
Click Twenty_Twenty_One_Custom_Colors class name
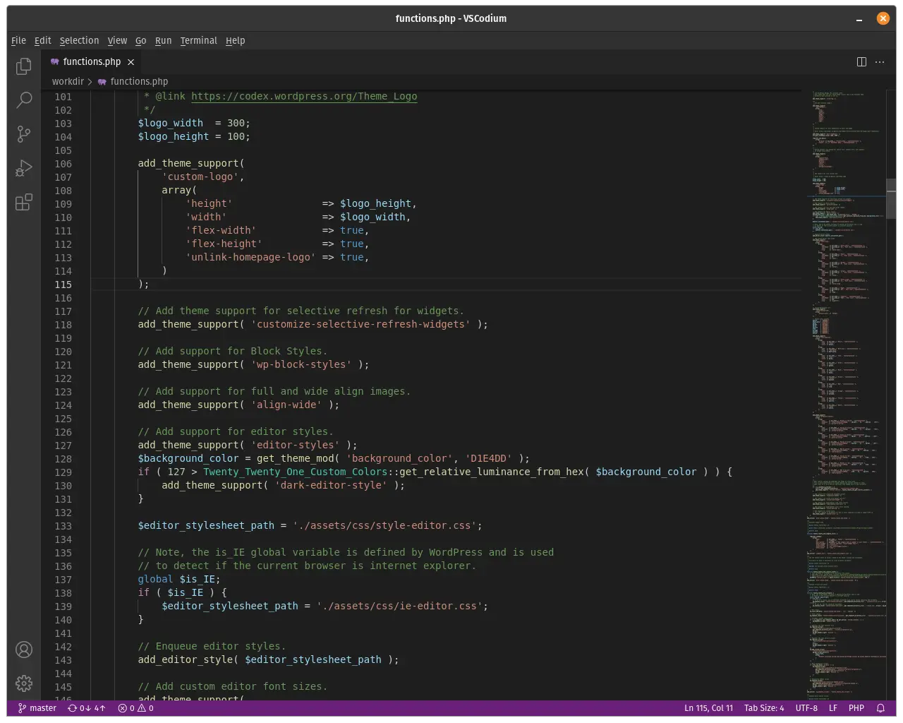(296, 472)
